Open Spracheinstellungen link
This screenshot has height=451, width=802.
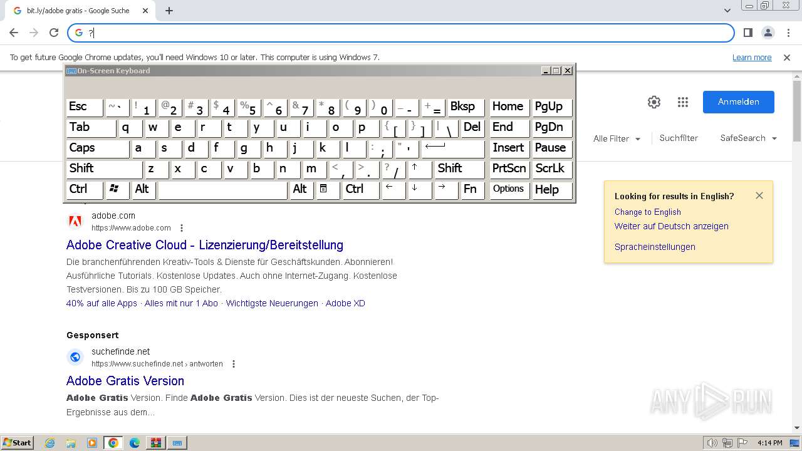(x=655, y=247)
